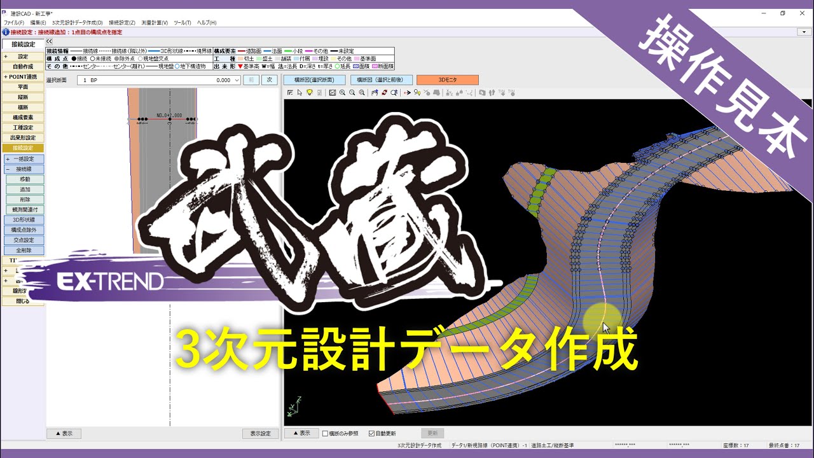Open the view layout icon at toolbar start

click(x=290, y=93)
